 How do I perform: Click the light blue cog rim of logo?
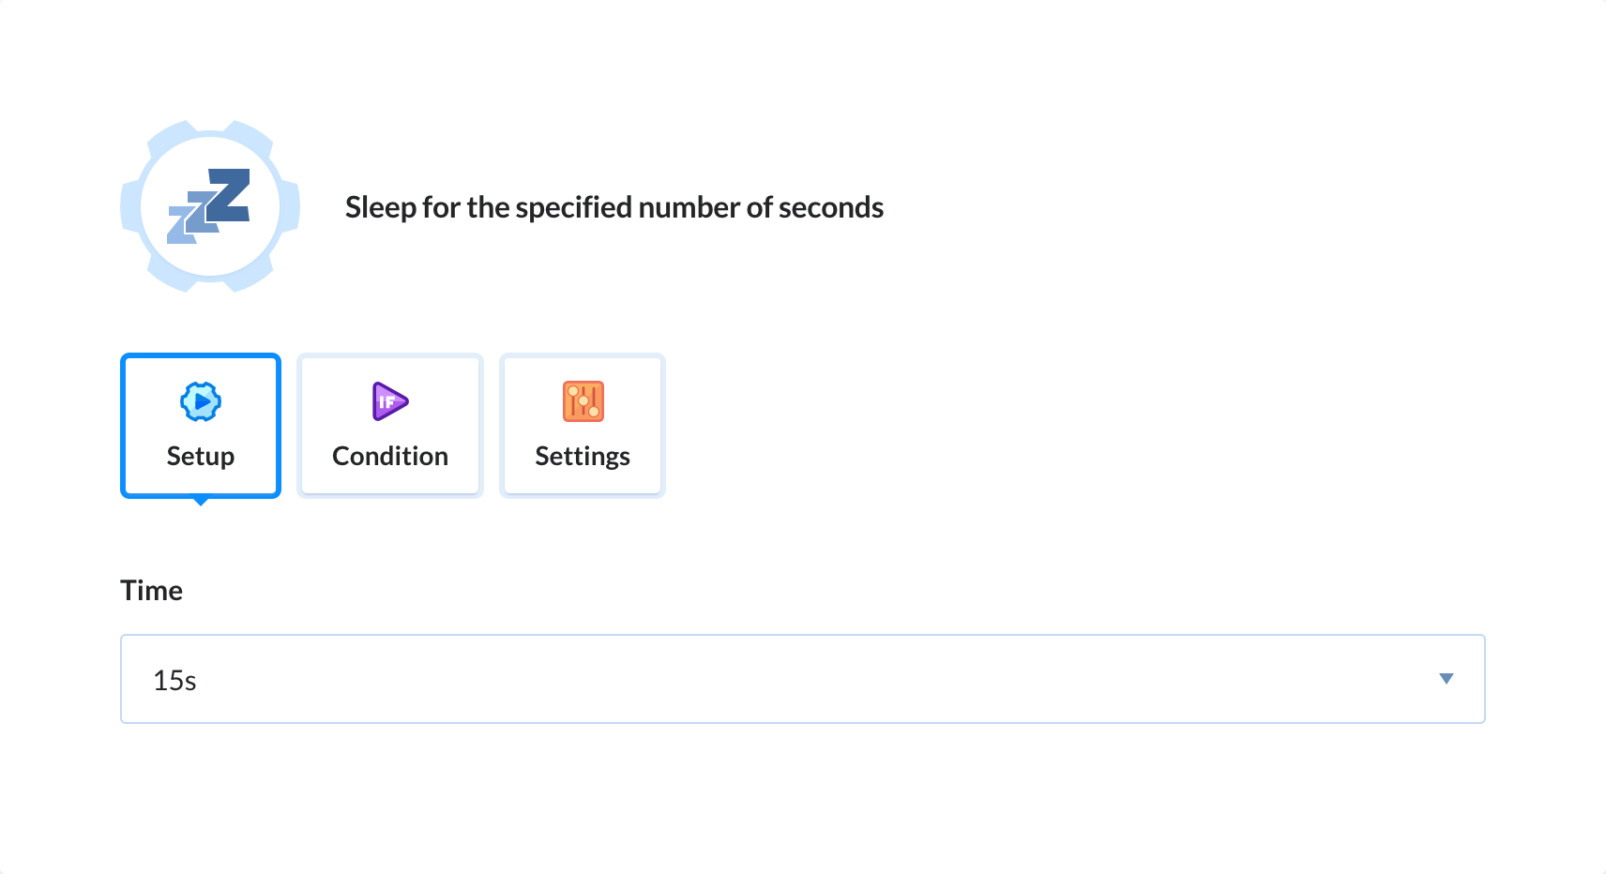pos(210,130)
